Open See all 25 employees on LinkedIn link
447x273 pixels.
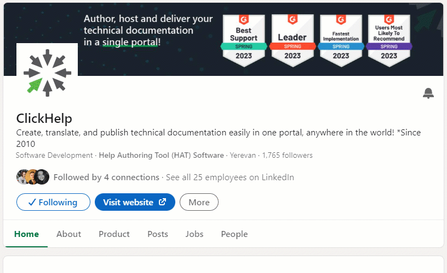[x=230, y=177]
